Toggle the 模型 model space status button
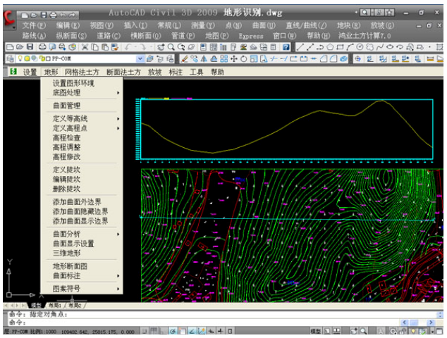Viewport: 447px width, 338px height. (x=316, y=331)
